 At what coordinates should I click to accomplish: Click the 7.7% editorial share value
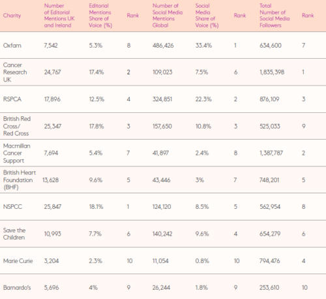tap(95, 234)
